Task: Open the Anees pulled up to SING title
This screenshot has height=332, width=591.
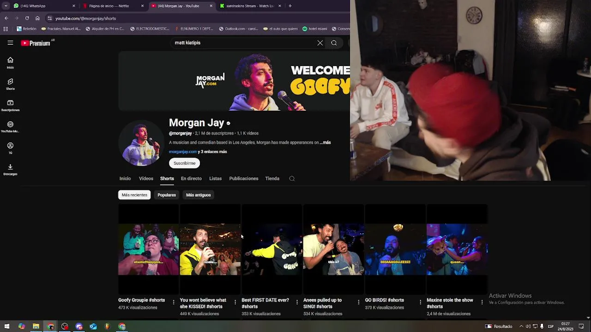Action: click(x=323, y=303)
